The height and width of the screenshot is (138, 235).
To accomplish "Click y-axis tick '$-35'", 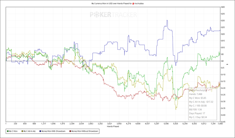I will click(223, 108).
